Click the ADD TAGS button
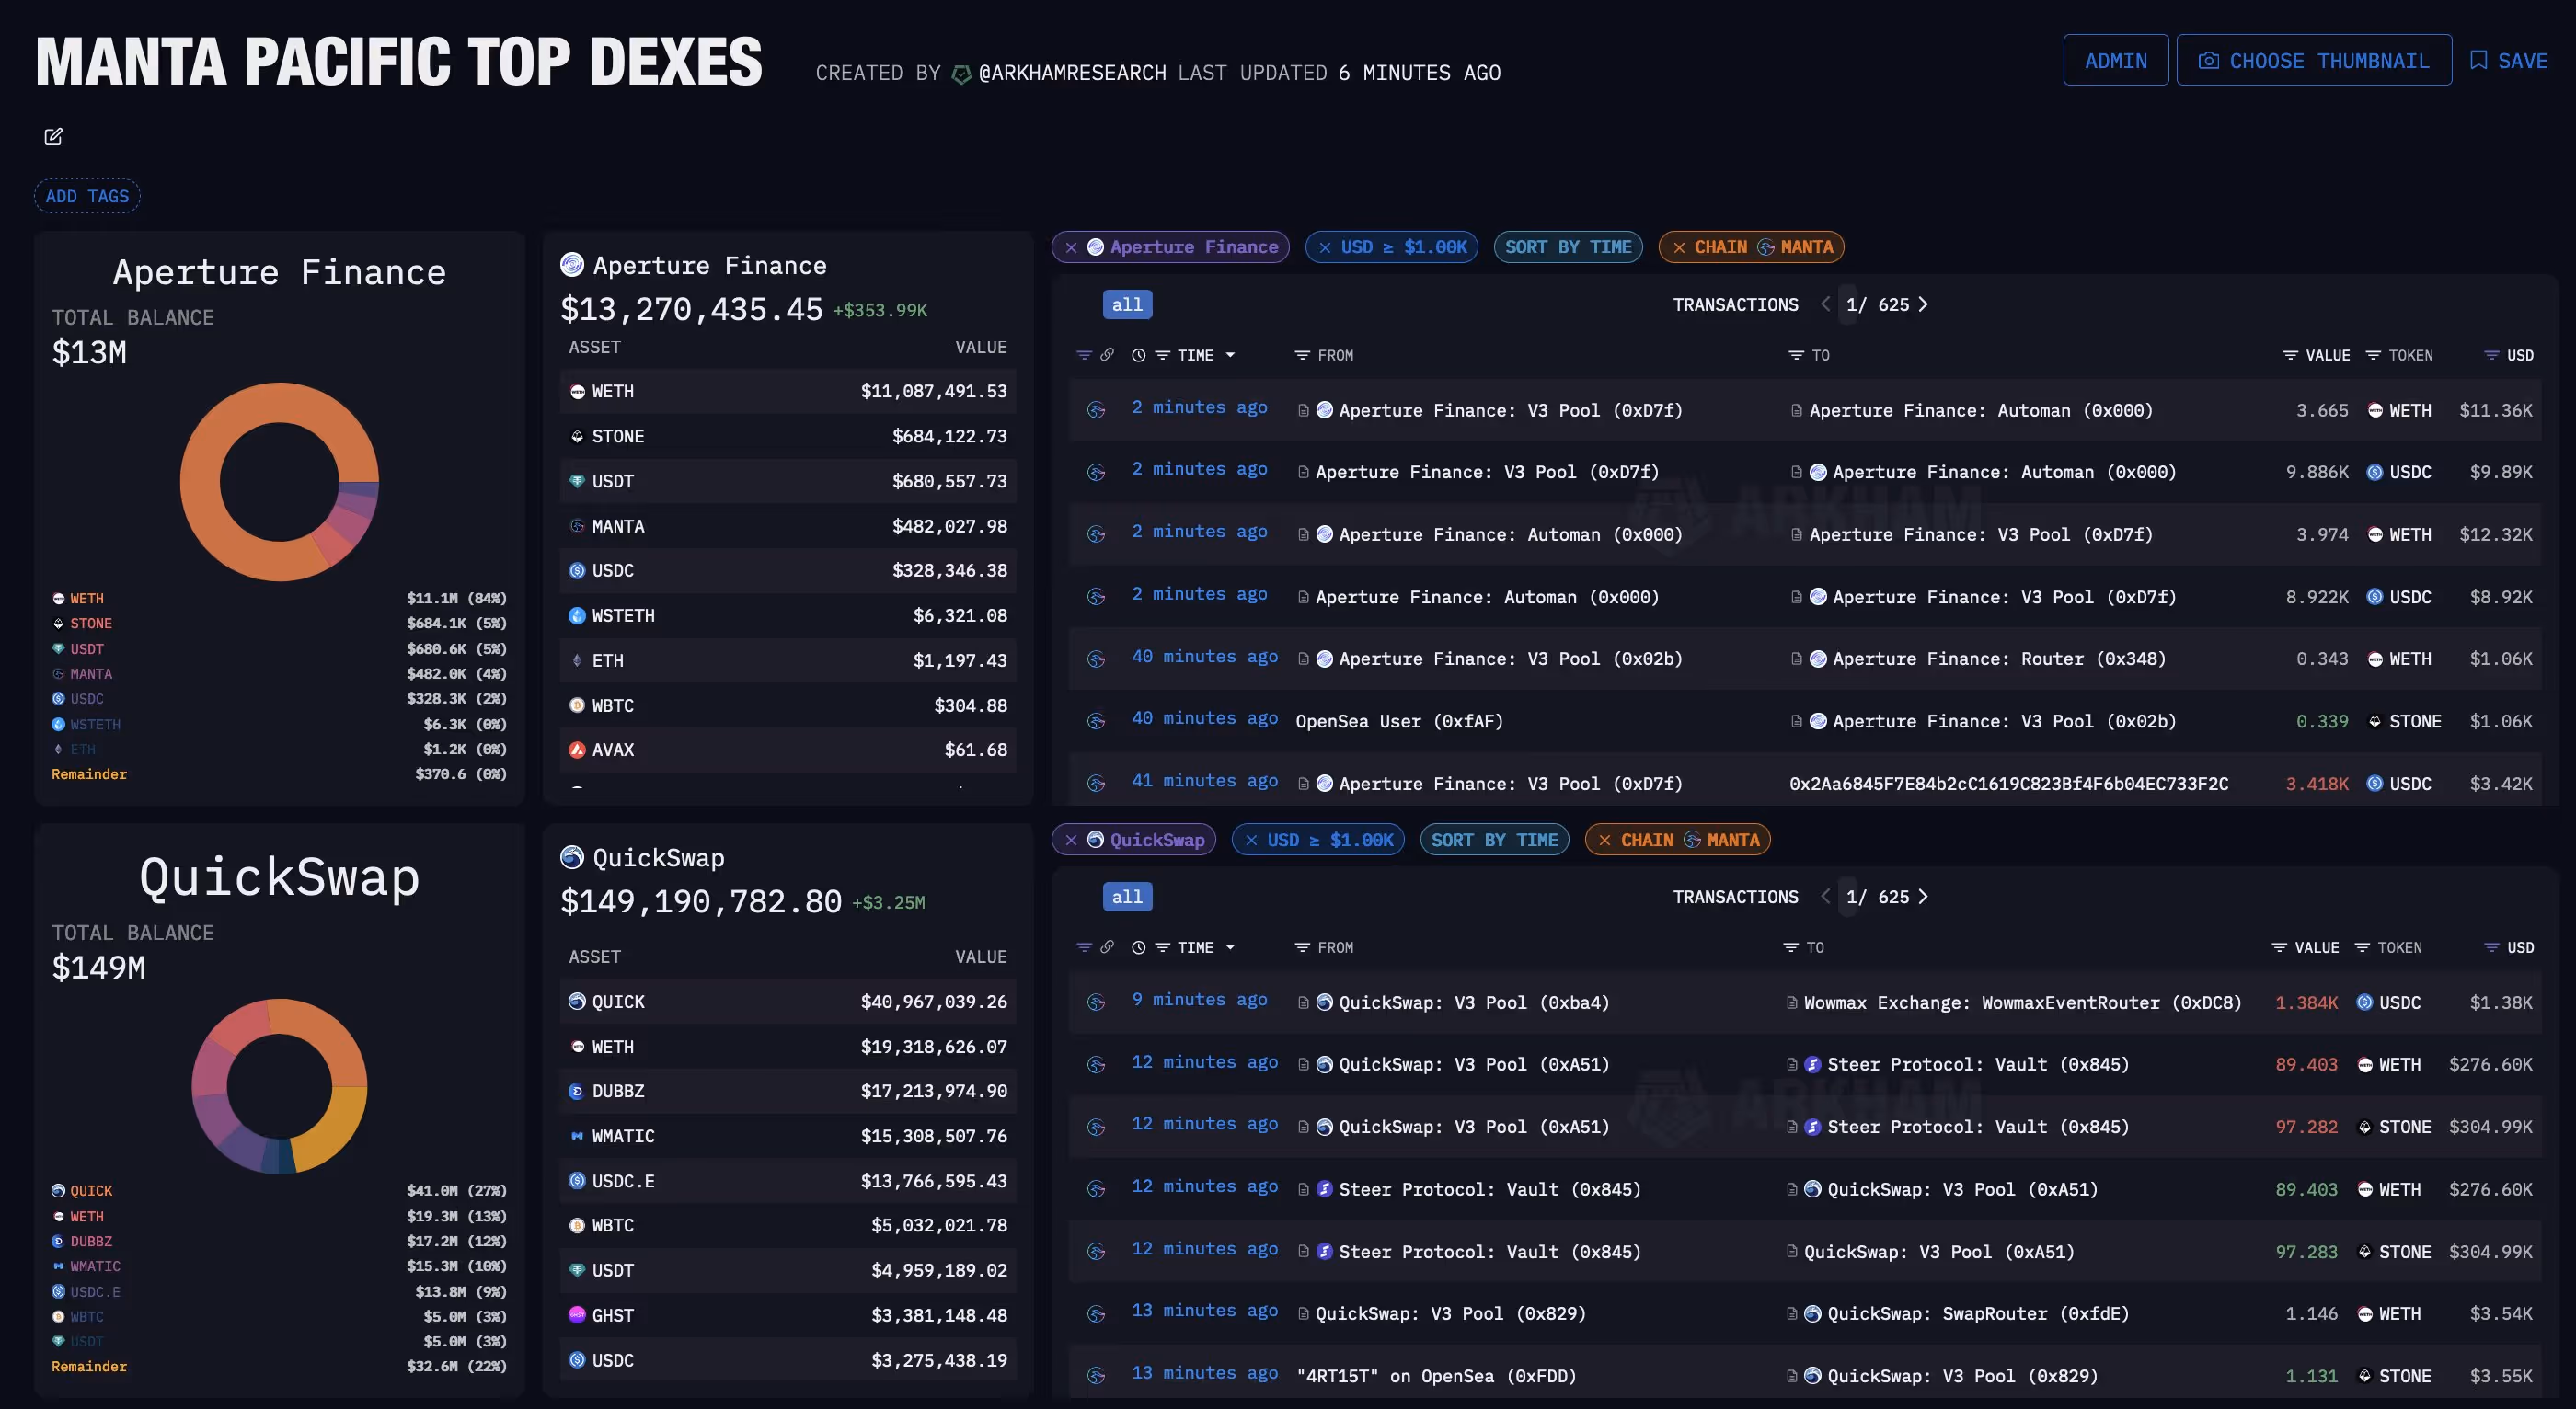 point(87,196)
